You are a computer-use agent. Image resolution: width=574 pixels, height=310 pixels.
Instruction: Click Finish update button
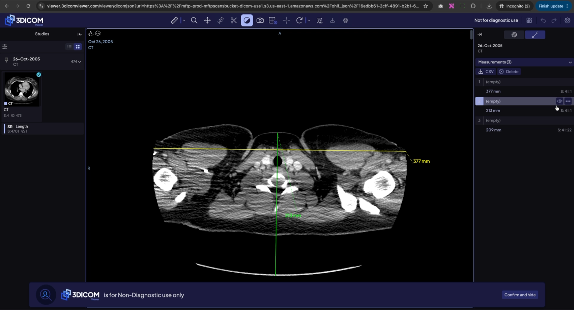tap(553, 6)
